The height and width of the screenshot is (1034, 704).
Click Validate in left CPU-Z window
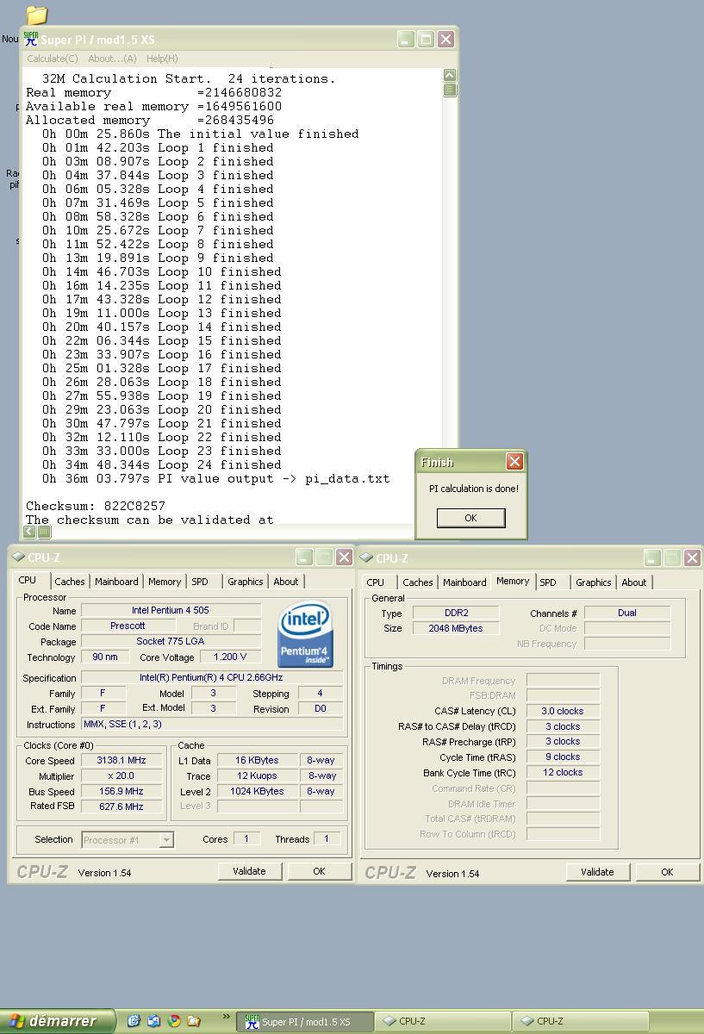pyautogui.click(x=249, y=871)
